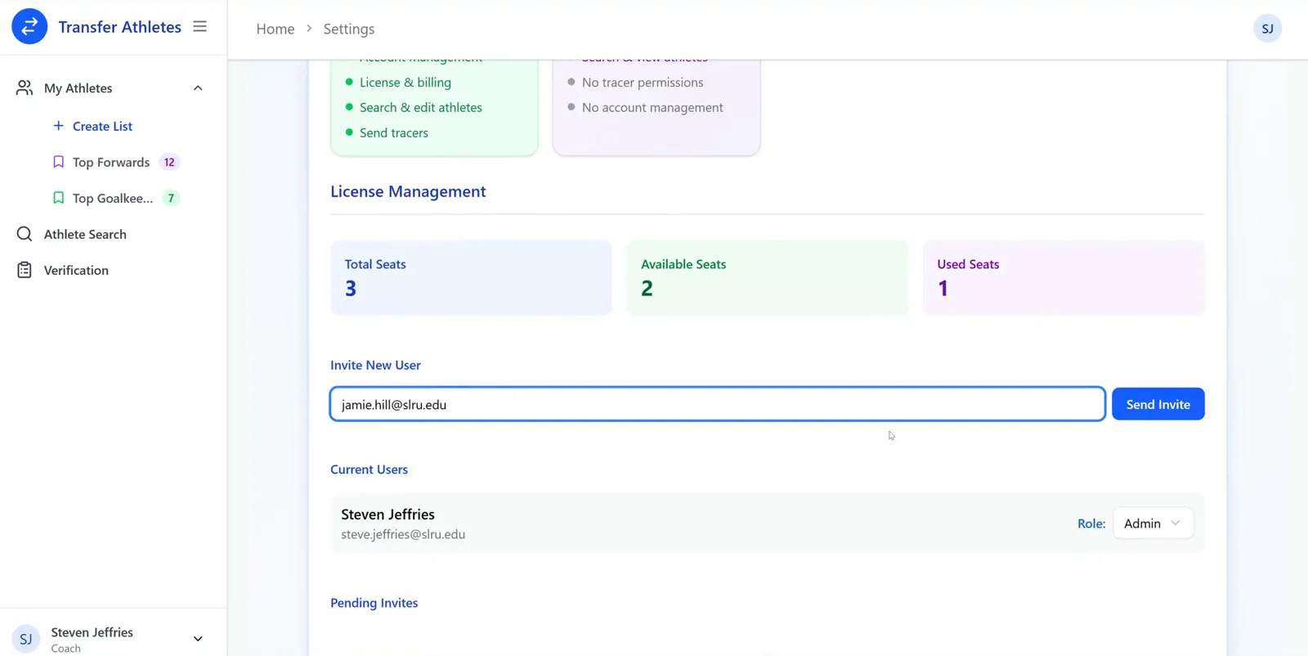Go to Athlete Search
This screenshot has width=1308, height=656.
coord(85,234)
